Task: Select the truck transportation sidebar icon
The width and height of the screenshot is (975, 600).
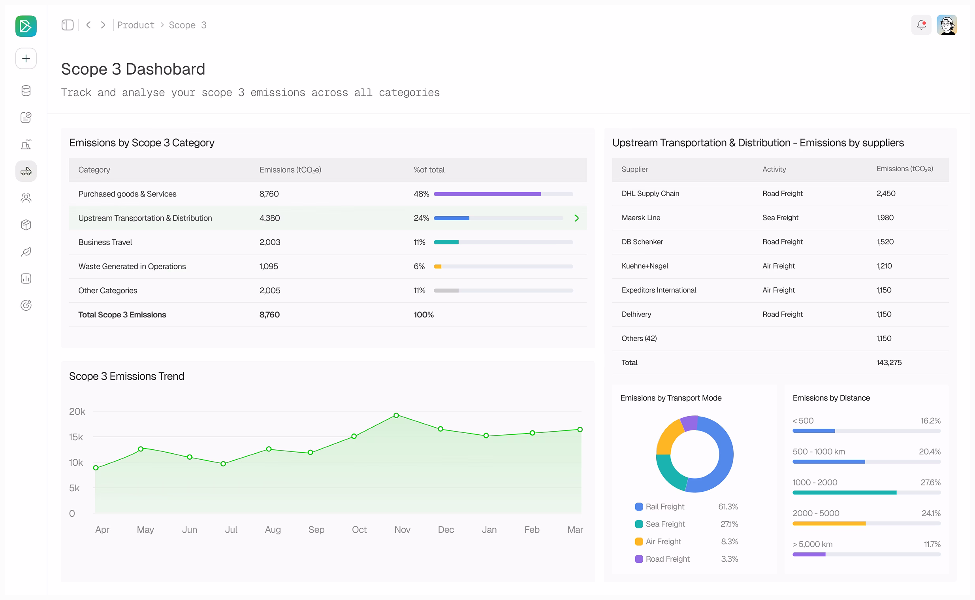Action: point(26,172)
